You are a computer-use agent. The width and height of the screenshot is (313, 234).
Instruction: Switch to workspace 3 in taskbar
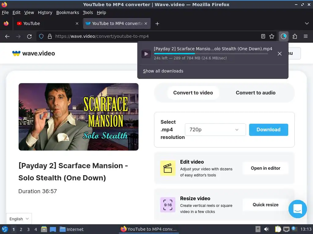28,229
